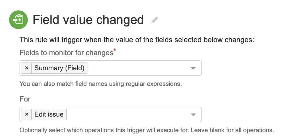284x140 pixels.
Task: Expand the fields to monitor dropdown arrow
Action: coord(193,68)
